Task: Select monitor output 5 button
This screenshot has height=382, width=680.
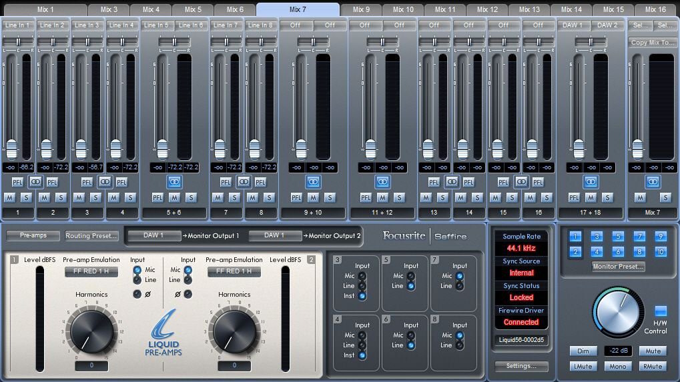Action: pyautogui.click(x=618, y=237)
